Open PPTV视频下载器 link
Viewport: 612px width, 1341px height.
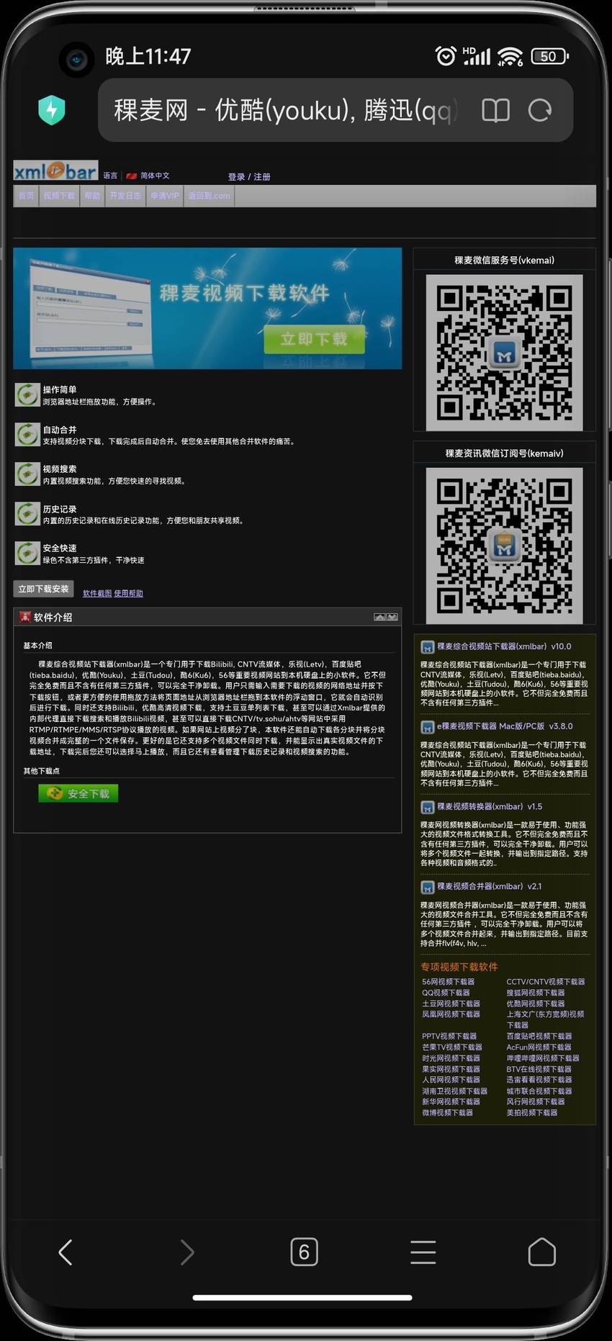click(x=449, y=1037)
